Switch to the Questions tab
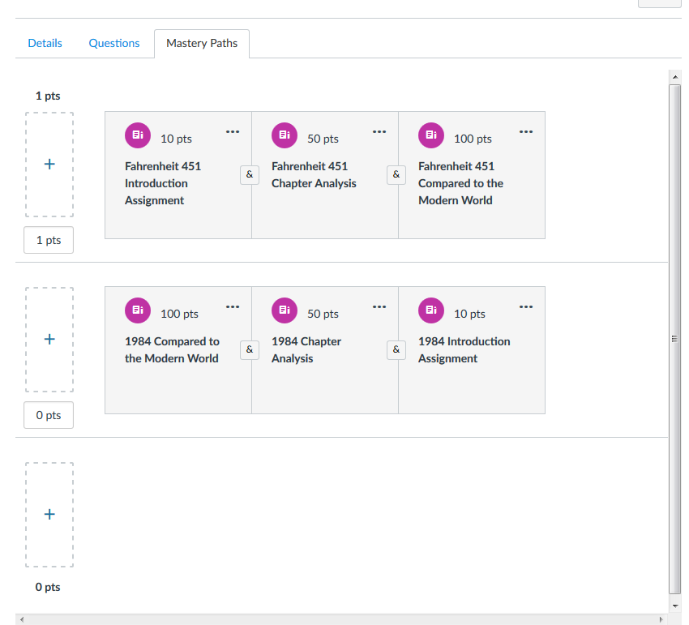The height and width of the screenshot is (625, 689). click(114, 44)
